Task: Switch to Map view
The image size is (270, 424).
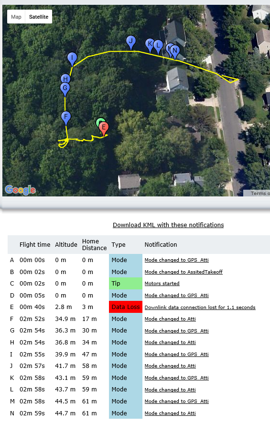Action: coord(16,17)
